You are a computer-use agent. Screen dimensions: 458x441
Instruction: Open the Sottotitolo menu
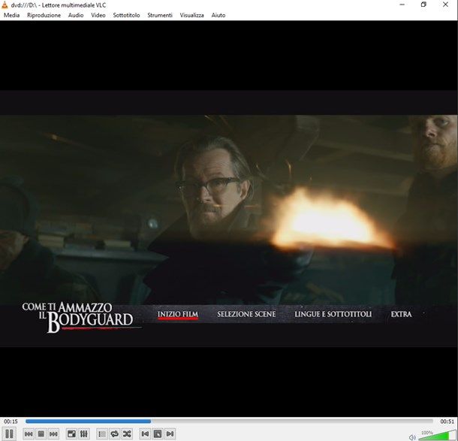(126, 15)
